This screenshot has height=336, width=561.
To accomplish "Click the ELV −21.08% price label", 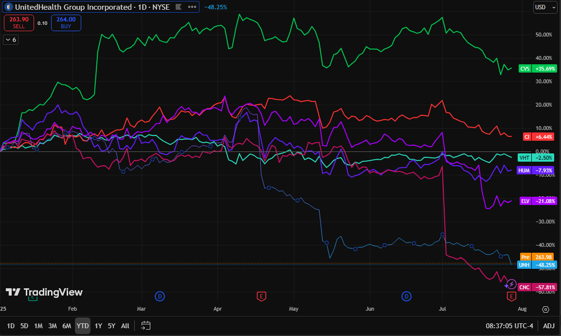I will pos(538,201).
